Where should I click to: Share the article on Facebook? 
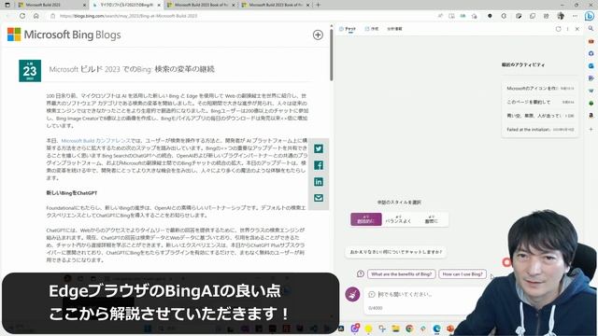coord(319,165)
